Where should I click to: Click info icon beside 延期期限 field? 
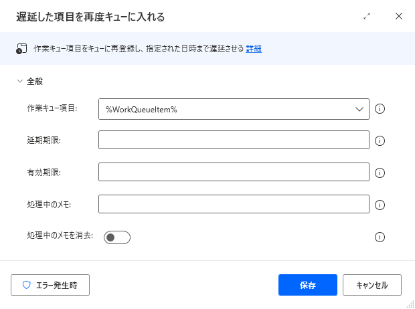(x=380, y=140)
